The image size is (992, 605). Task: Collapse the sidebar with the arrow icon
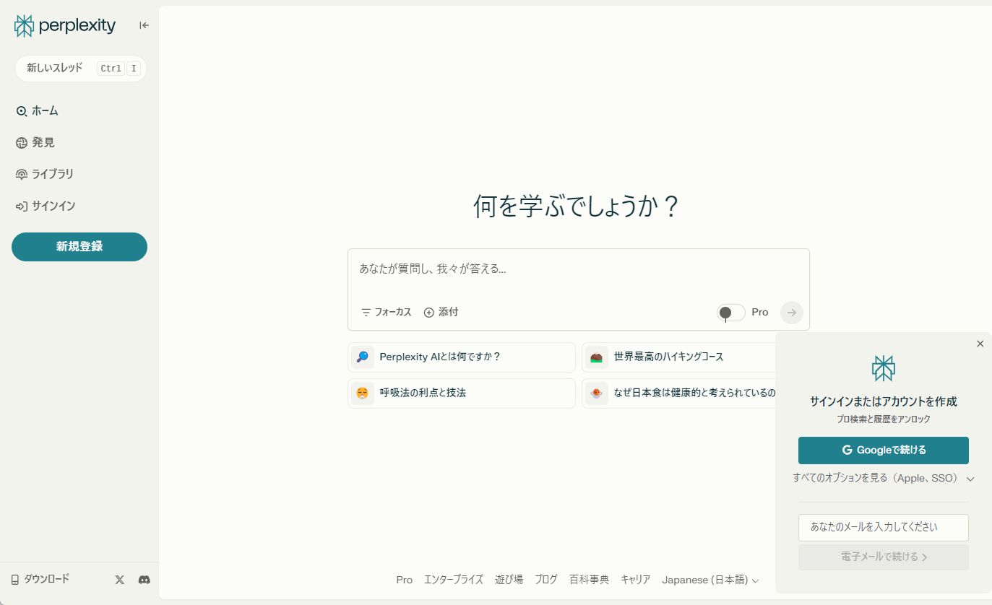143,25
